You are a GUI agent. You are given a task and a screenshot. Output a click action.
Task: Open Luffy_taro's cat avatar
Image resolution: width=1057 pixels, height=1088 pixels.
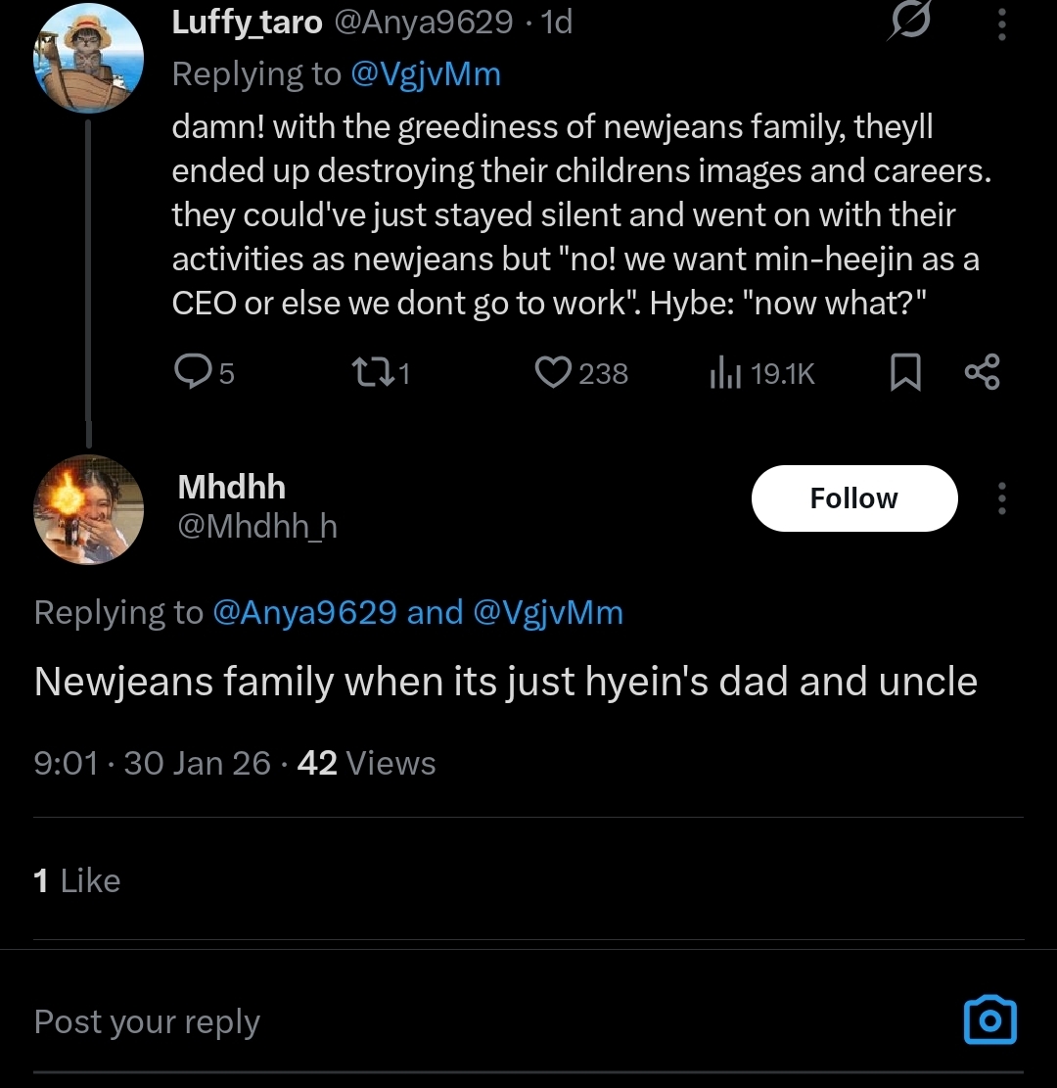[88, 59]
